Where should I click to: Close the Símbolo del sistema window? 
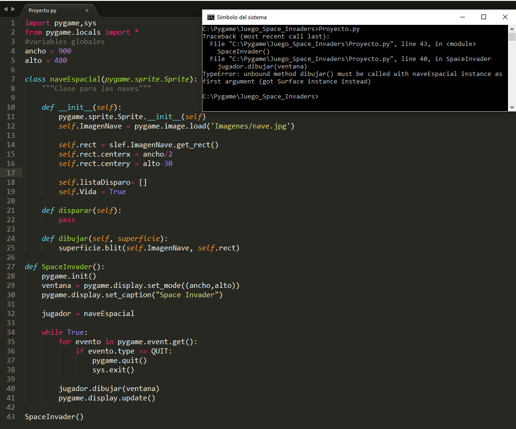(x=505, y=17)
